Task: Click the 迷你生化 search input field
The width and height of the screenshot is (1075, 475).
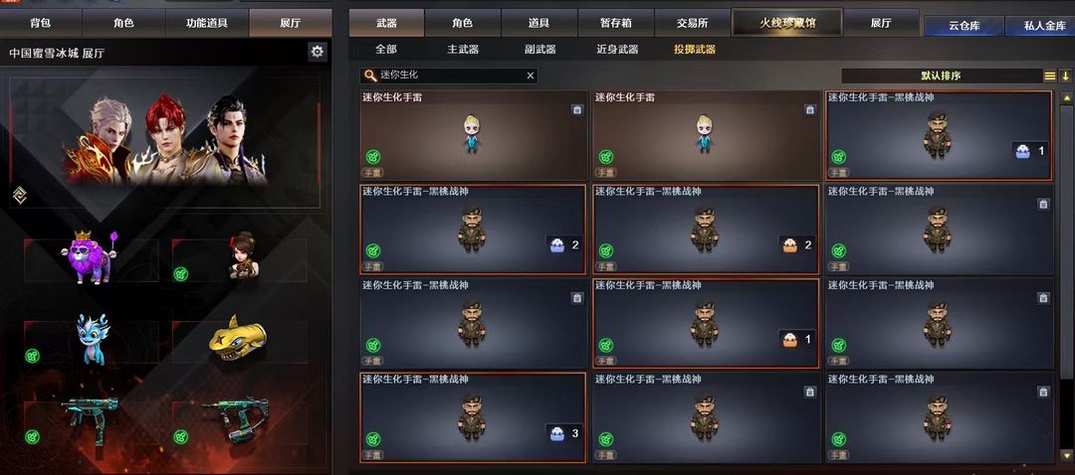Action: (x=449, y=76)
